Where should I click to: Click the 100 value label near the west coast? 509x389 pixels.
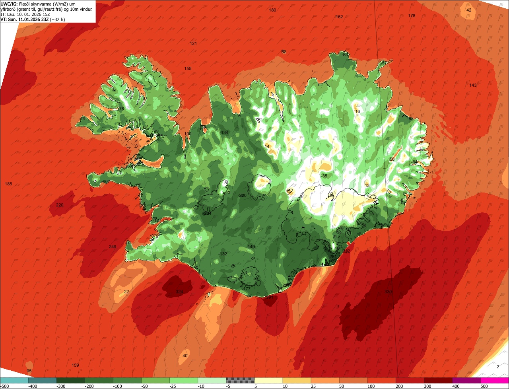188,134
